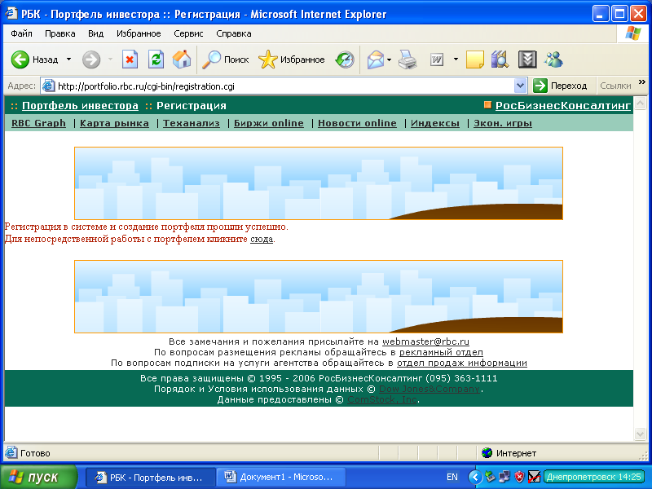Open the Messenger people icon

pos(553,59)
